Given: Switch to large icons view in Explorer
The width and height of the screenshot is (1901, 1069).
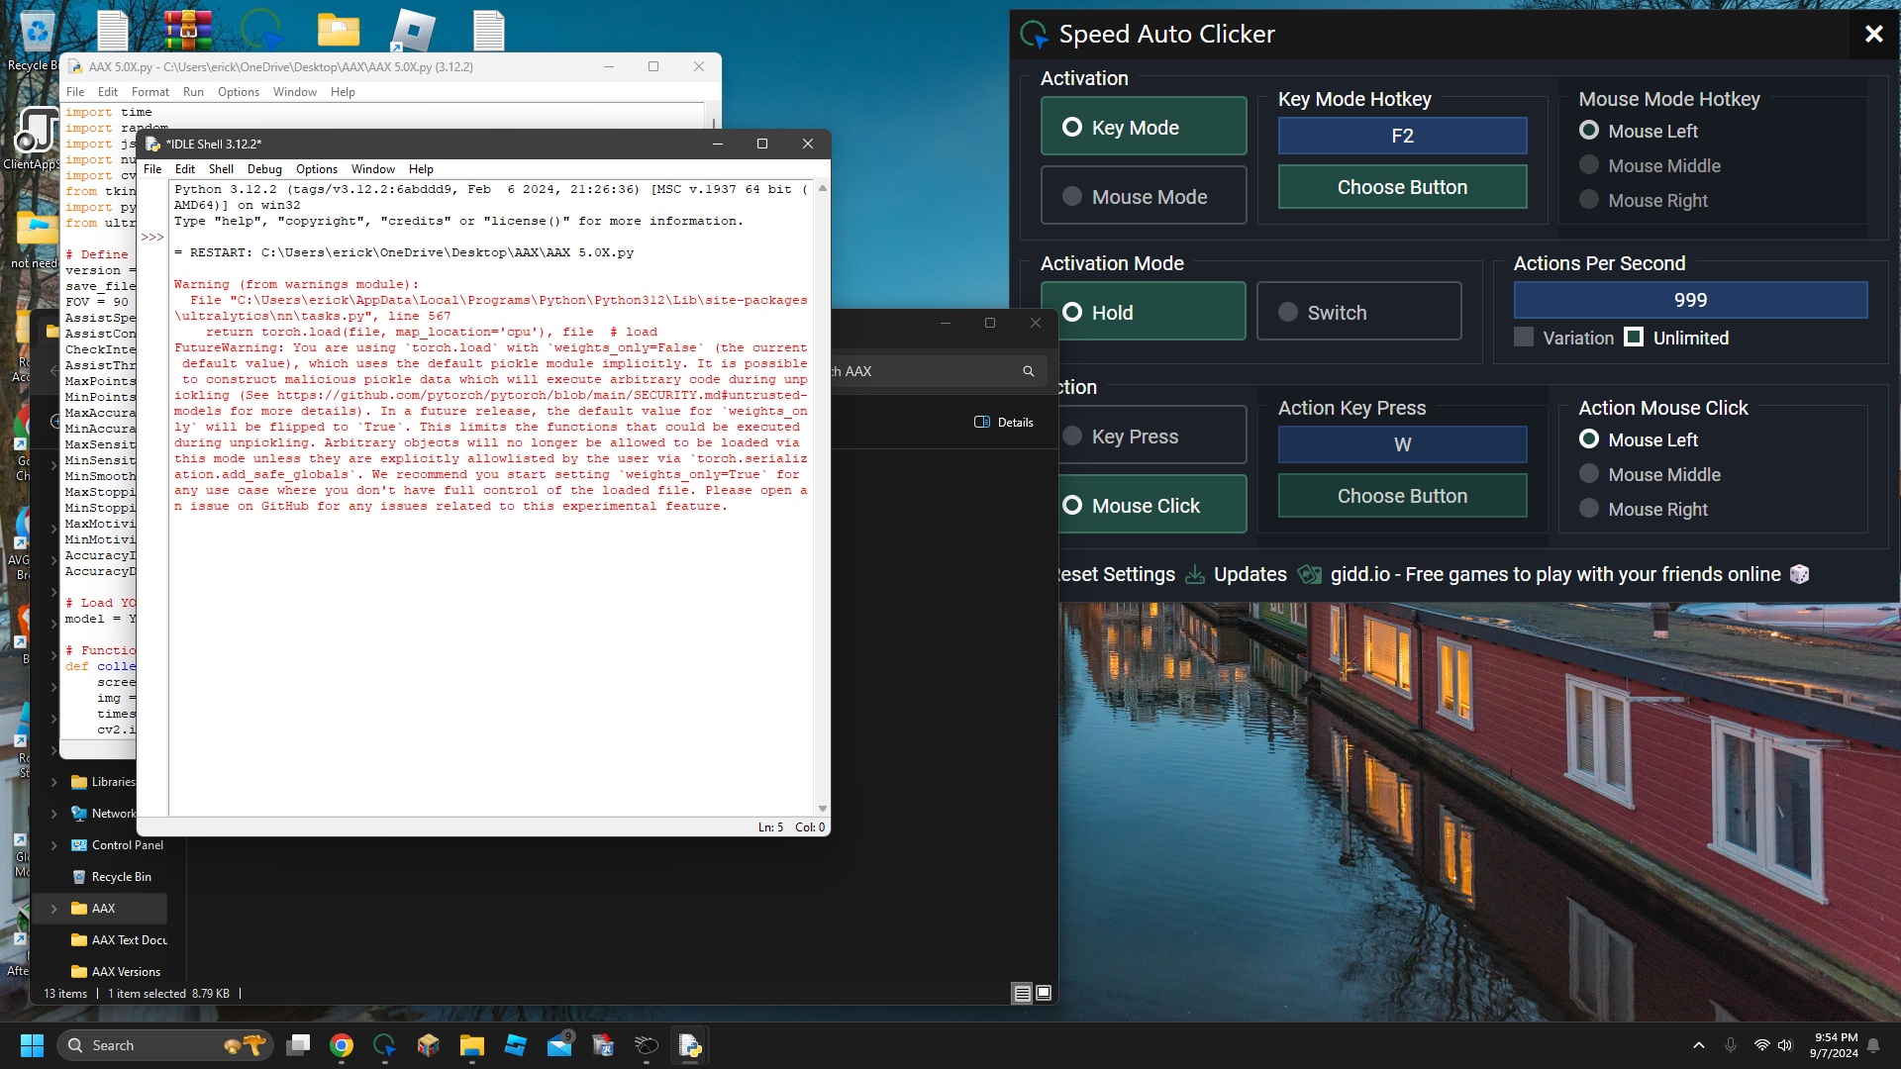Looking at the screenshot, I should 1044,993.
